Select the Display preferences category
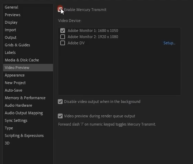The height and width of the screenshot is (164, 193). (x=28, y=22)
